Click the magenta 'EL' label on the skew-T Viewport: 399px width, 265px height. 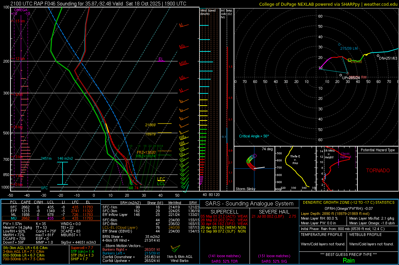point(161,59)
